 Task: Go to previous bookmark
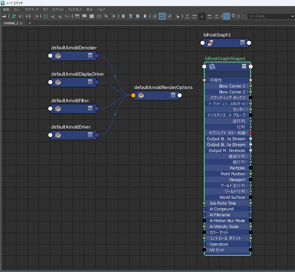pyautogui.click(x=138, y=16)
